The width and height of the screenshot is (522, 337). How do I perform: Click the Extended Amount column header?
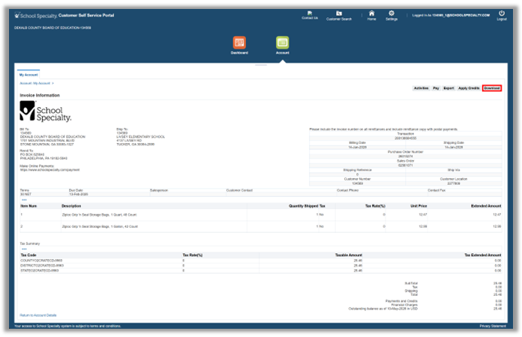point(486,206)
